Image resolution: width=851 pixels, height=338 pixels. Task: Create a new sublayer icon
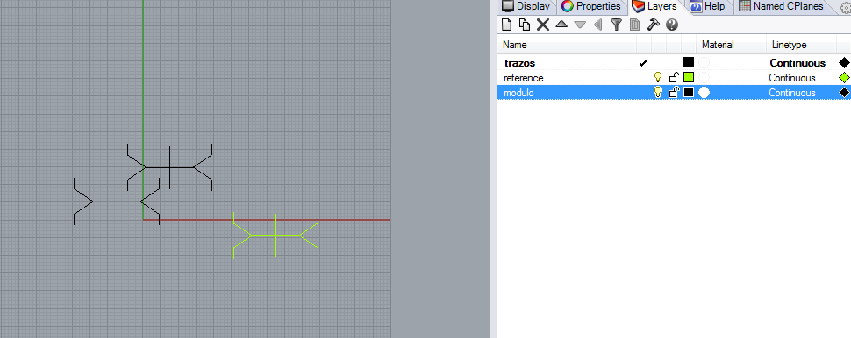(525, 25)
